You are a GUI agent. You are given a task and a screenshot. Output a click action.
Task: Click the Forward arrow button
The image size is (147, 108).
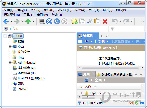coord(17,21)
